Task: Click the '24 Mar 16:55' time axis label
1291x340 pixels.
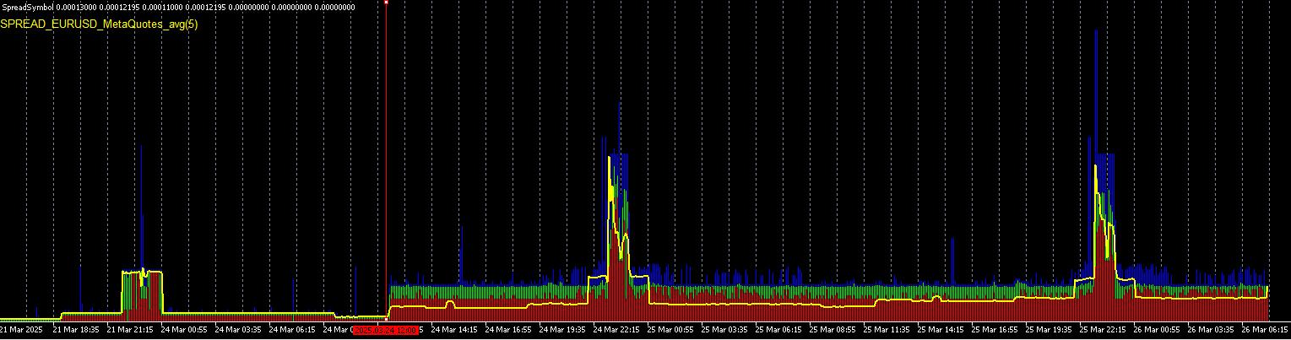Action: [509, 330]
